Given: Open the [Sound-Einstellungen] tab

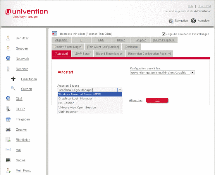Looking at the screenshot, I should click(x=110, y=54).
